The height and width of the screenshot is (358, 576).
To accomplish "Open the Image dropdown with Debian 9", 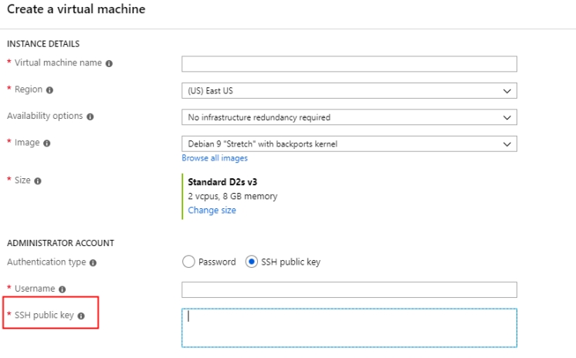I will click(x=349, y=144).
